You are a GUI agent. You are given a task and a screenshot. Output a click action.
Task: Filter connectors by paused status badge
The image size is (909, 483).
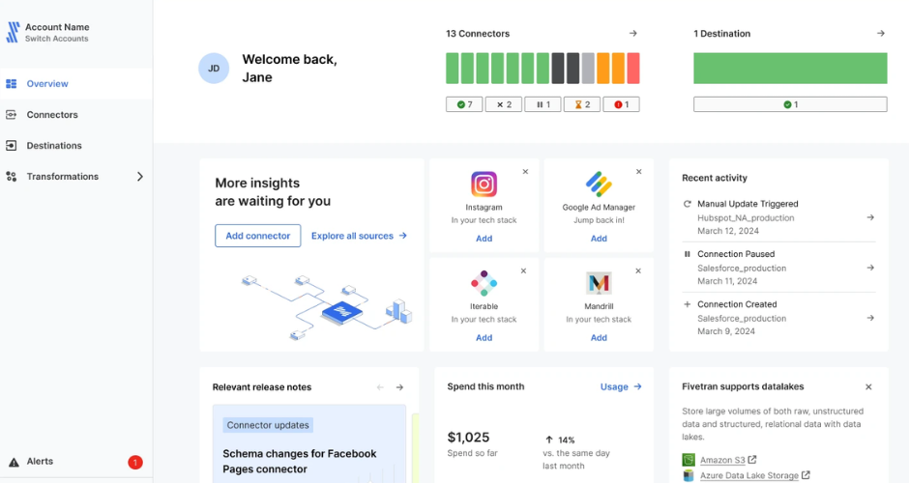[x=542, y=104]
